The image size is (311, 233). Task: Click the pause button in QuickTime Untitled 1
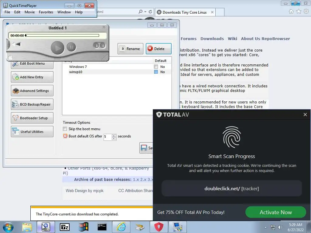click(x=71, y=47)
